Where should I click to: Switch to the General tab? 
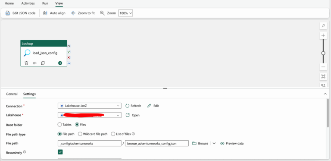12,94
